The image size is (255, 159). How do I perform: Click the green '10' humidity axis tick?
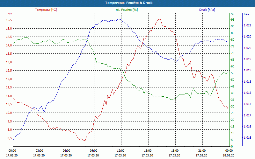pyautogui.click(x=233, y=133)
